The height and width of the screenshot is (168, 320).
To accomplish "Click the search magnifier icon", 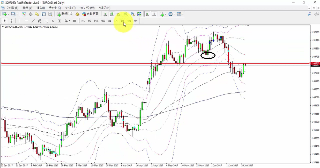I will (x=309, y=14).
